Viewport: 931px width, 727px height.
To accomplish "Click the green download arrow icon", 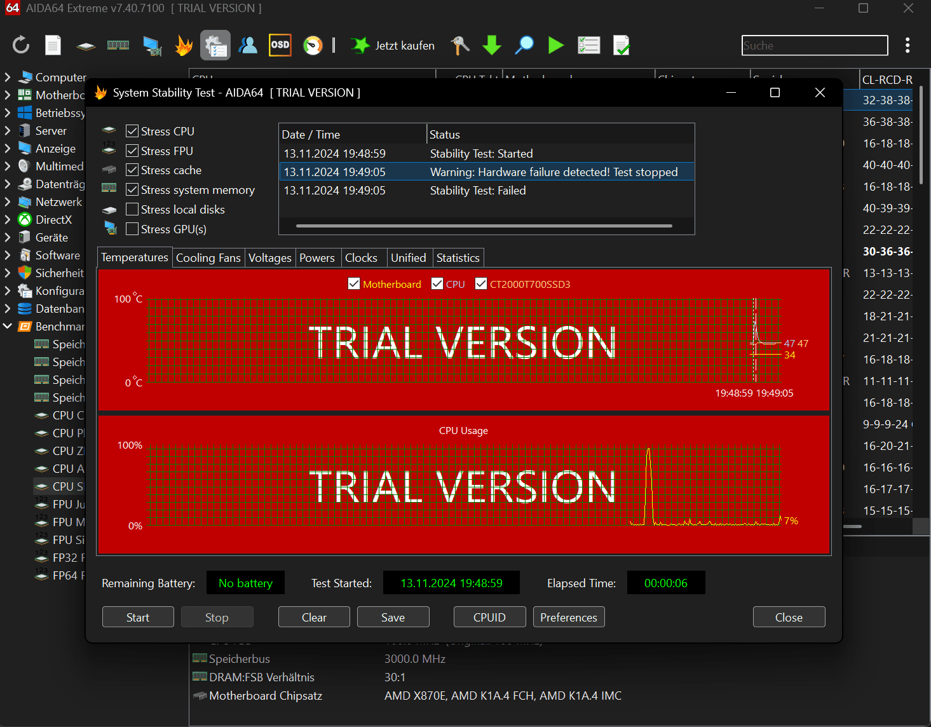I will (492, 45).
